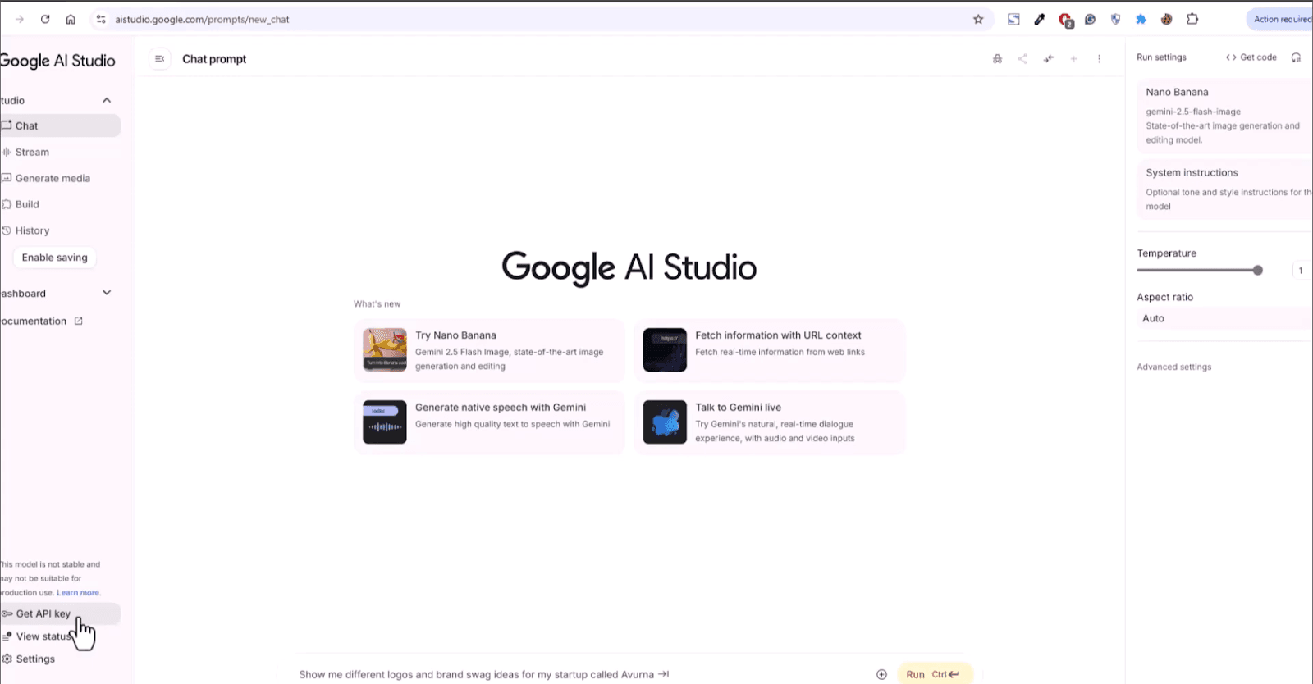The width and height of the screenshot is (1313, 684).
Task: Click the cookie extension icon
Action: click(1166, 19)
